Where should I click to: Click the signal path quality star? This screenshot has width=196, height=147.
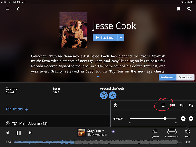pyautogui.click(x=113, y=131)
